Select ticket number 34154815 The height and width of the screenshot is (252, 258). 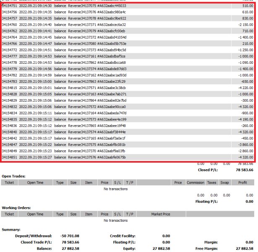9,88
